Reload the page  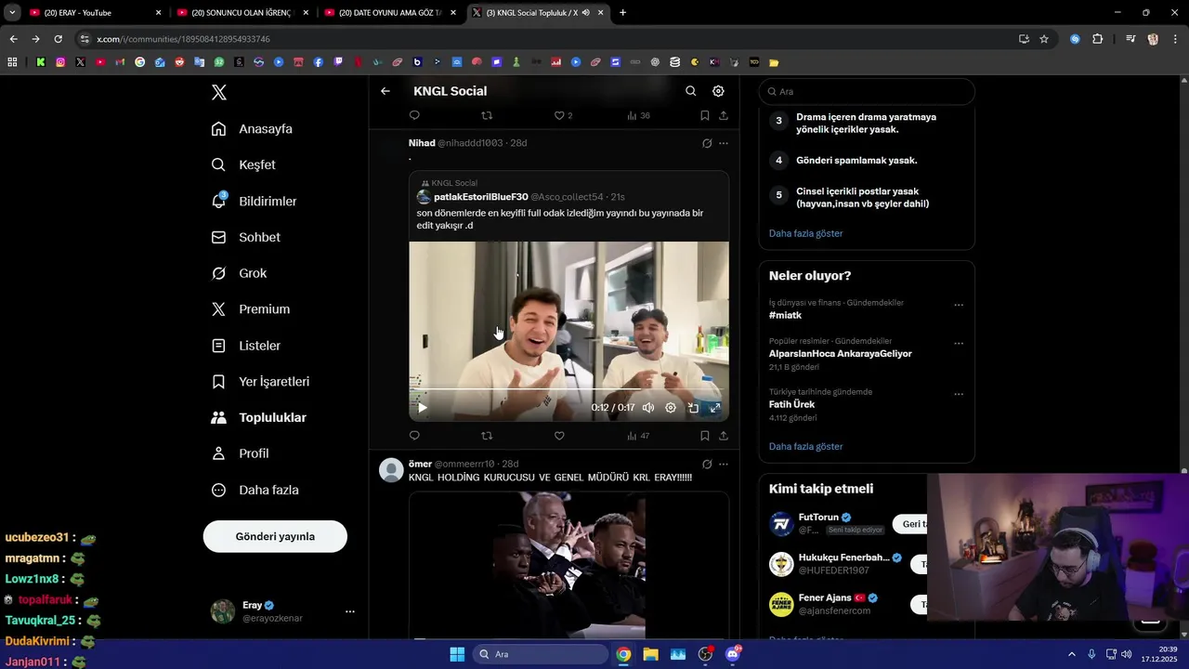coord(58,39)
